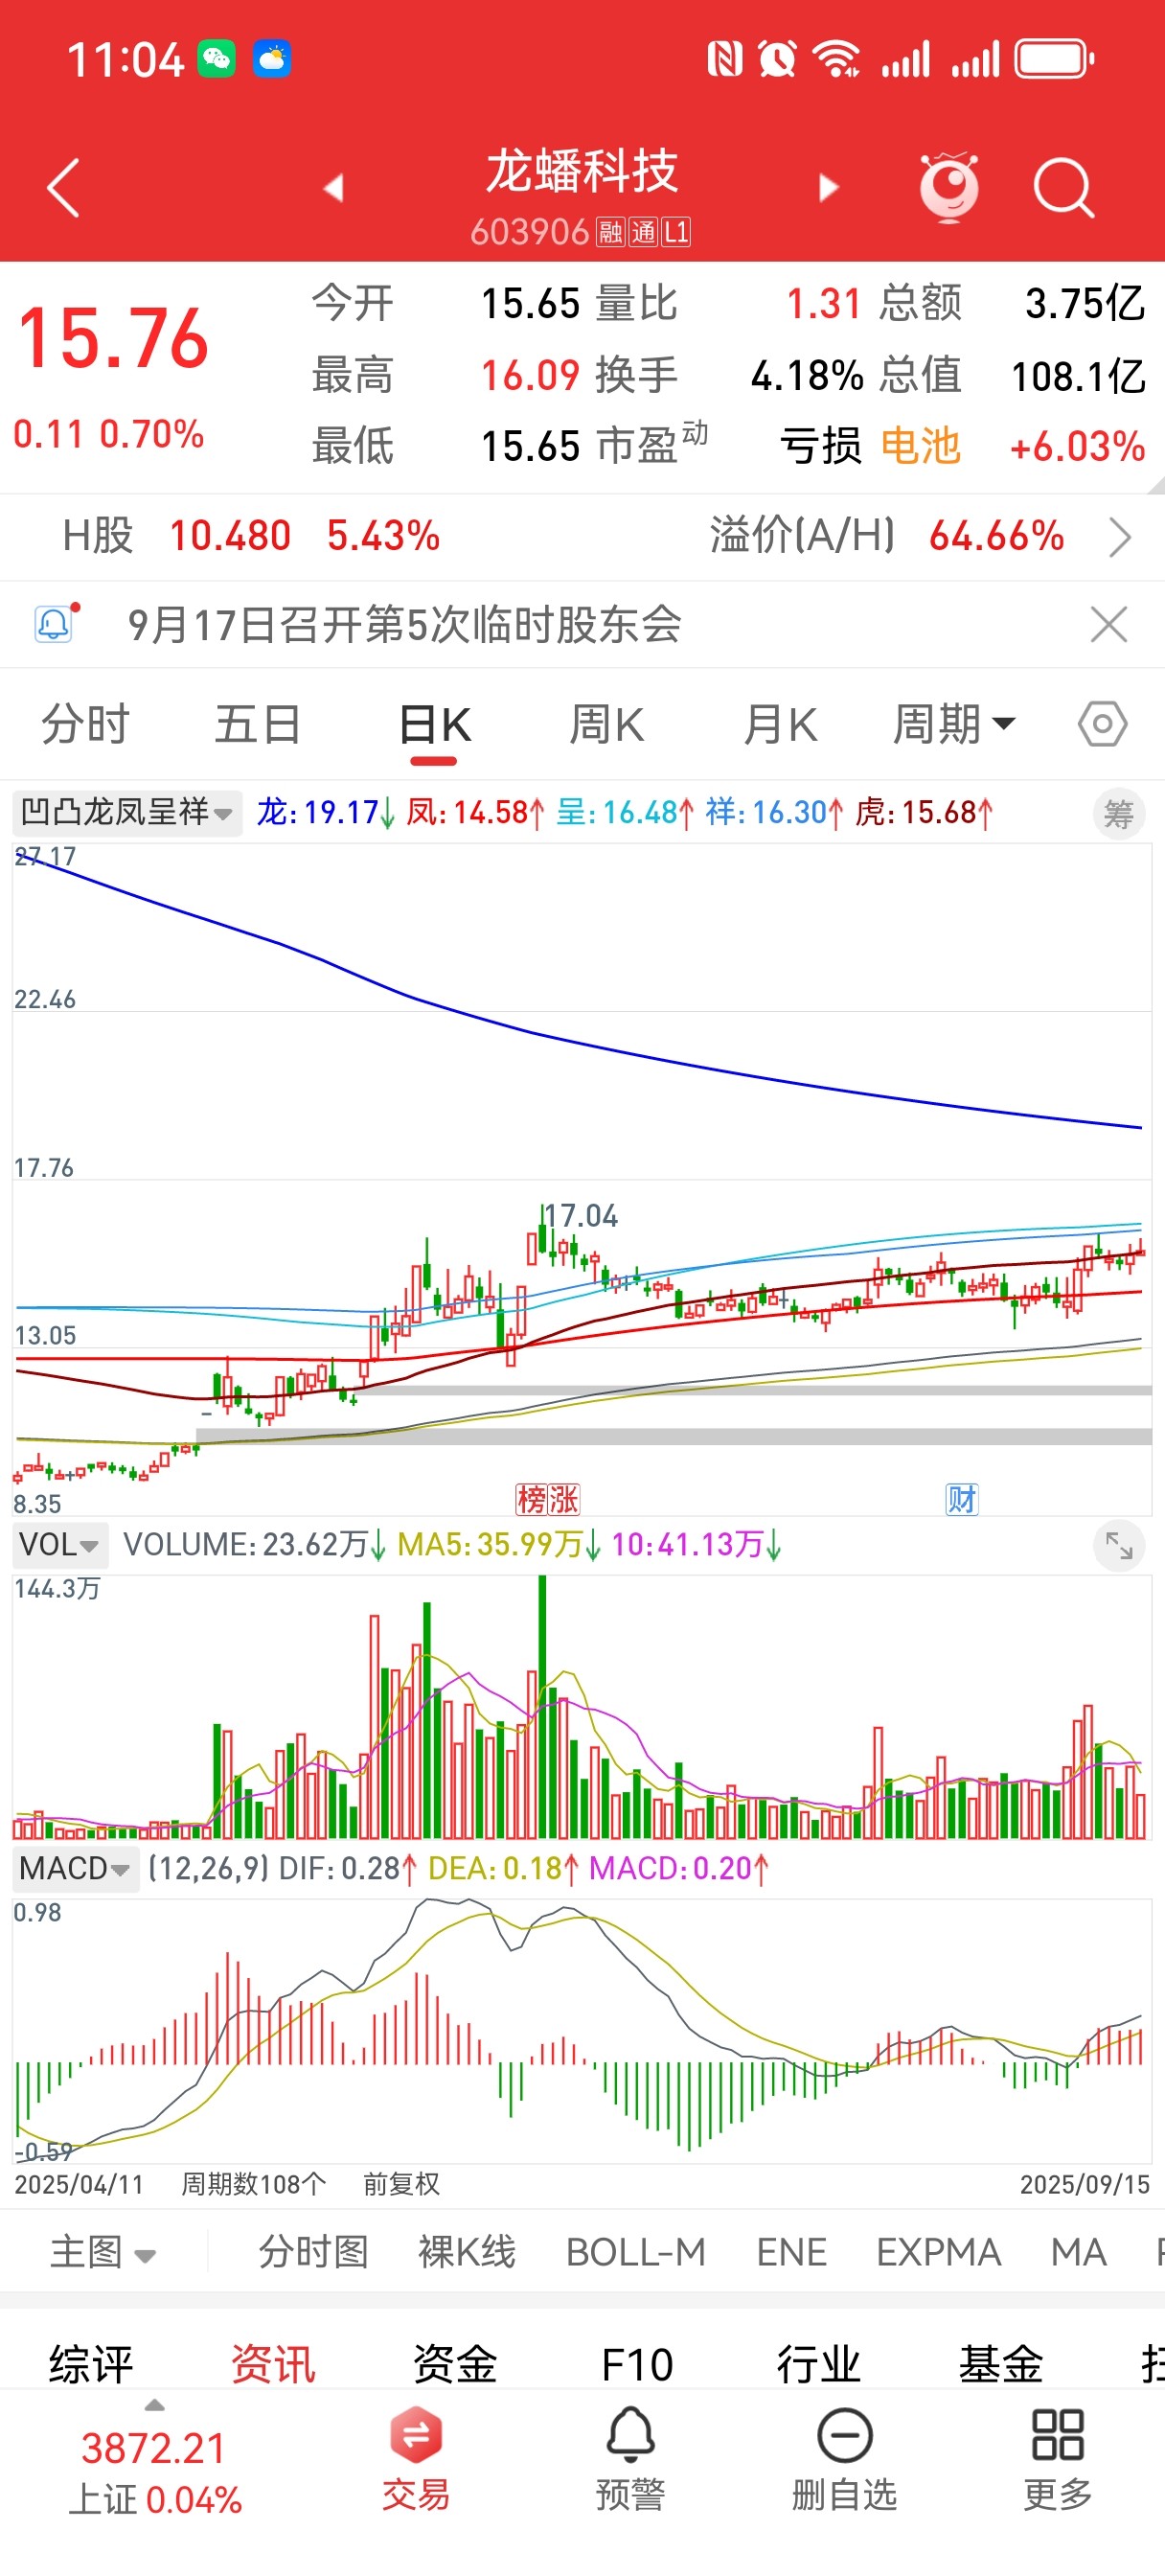Select 裸K线 chart option
This screenshot has height=2576, width=1165.
click(x=467, y=2252)
